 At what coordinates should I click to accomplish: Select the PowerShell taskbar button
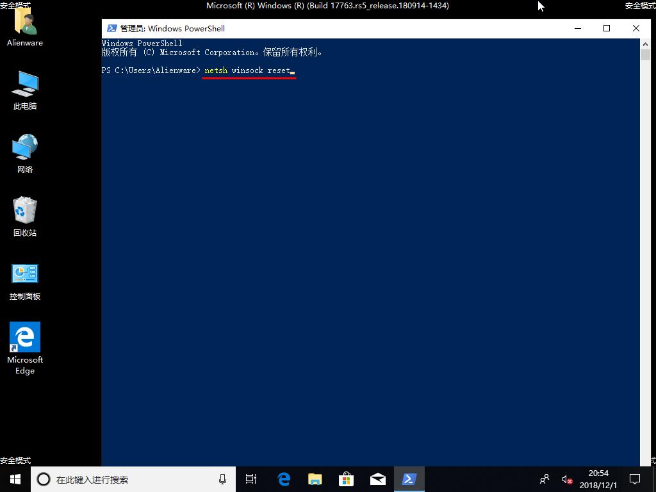coord(409,479)
